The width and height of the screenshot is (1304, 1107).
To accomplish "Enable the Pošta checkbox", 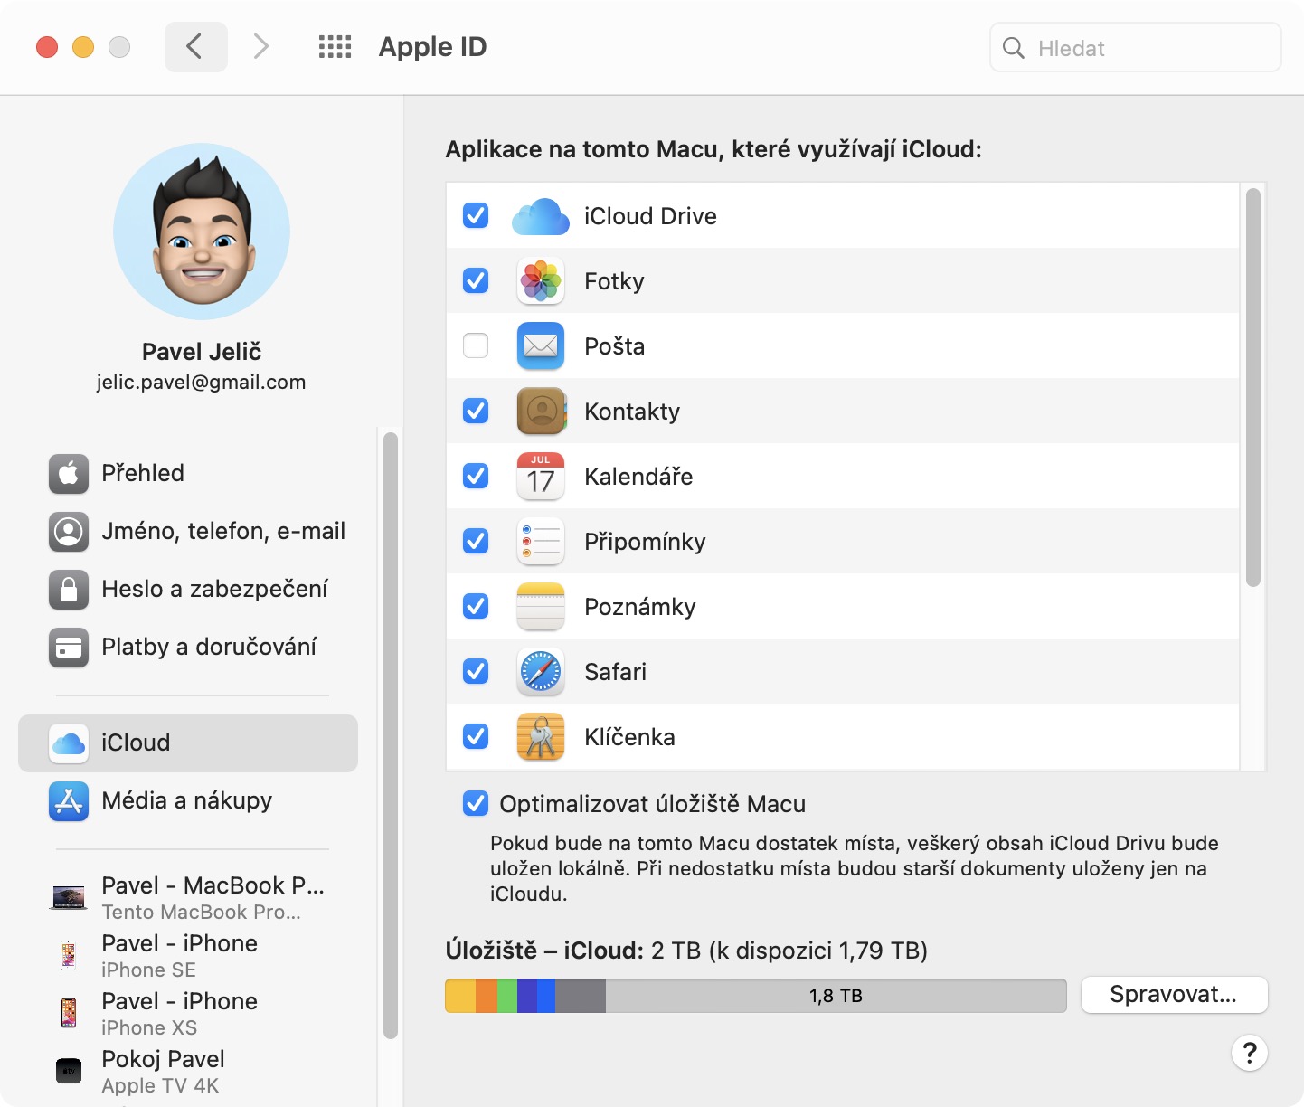I will pyautogui.click(x=476, y=346).
